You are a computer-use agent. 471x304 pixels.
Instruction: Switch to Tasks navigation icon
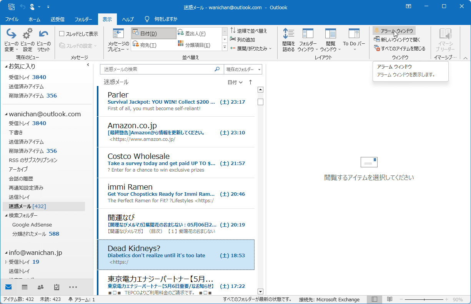(x=57, y=287)
